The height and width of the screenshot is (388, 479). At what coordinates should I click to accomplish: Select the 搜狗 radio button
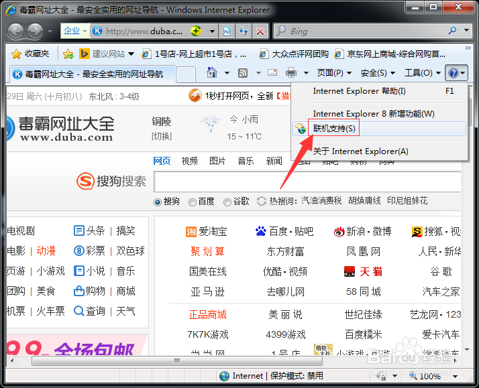(158, 202)
